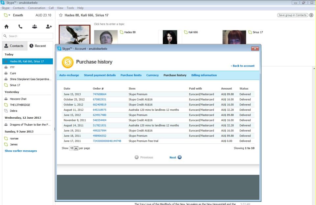Open the Hexcore Chat conversation
Viewport: 316px width, 205px height.
pyautogui.click(x=28, y=99)
